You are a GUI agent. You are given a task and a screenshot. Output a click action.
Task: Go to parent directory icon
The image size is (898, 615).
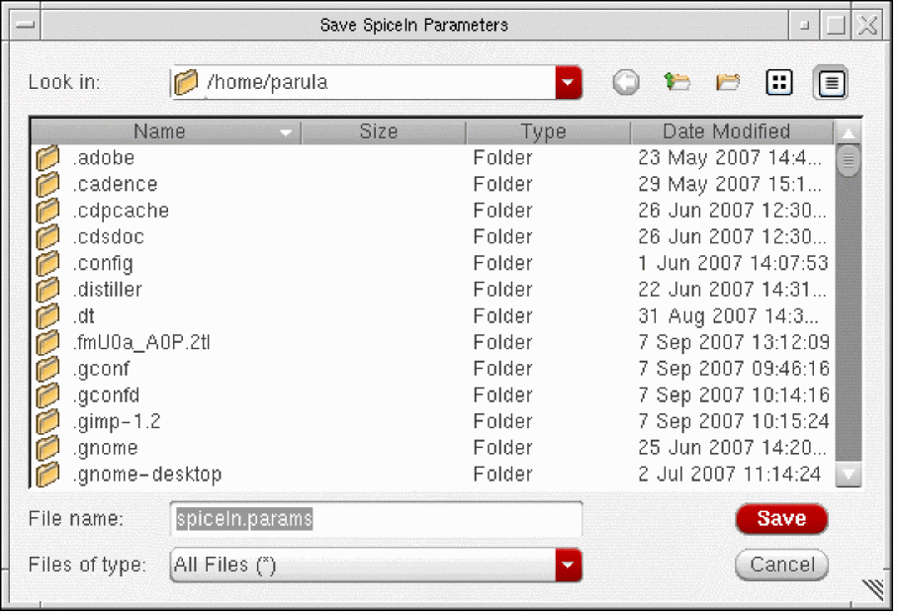pos(677,83)
